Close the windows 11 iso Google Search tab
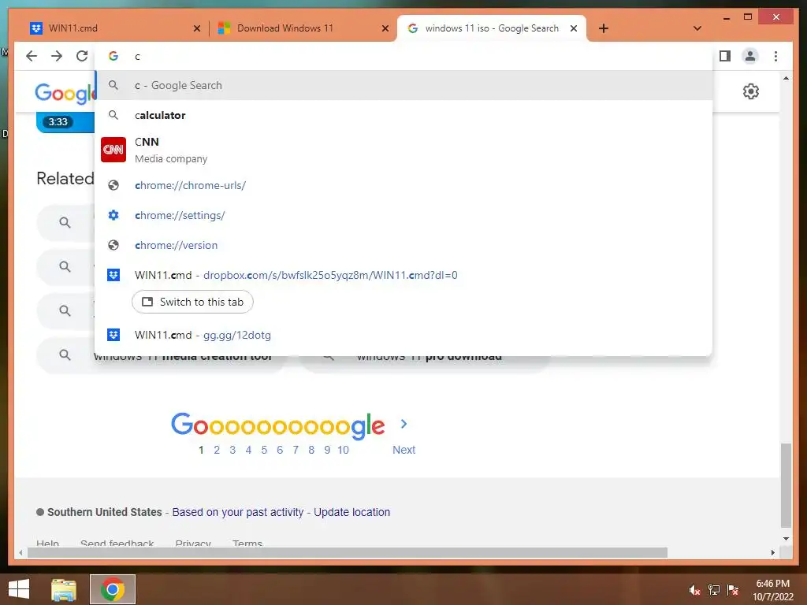The width and height of the screenshot is (807, 605). (x=574, y=28)
